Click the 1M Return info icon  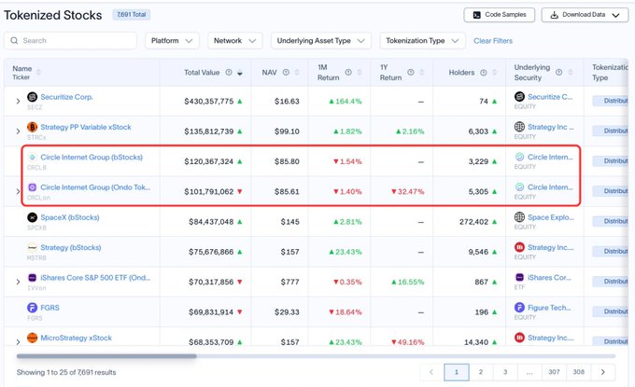[x=348, y=73]
